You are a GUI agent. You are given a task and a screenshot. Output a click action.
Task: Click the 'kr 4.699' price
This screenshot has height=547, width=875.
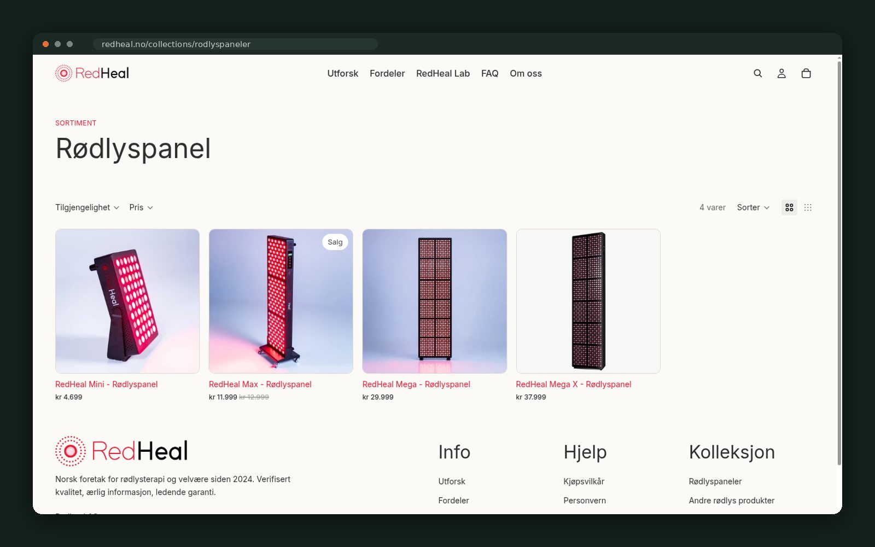69,397
